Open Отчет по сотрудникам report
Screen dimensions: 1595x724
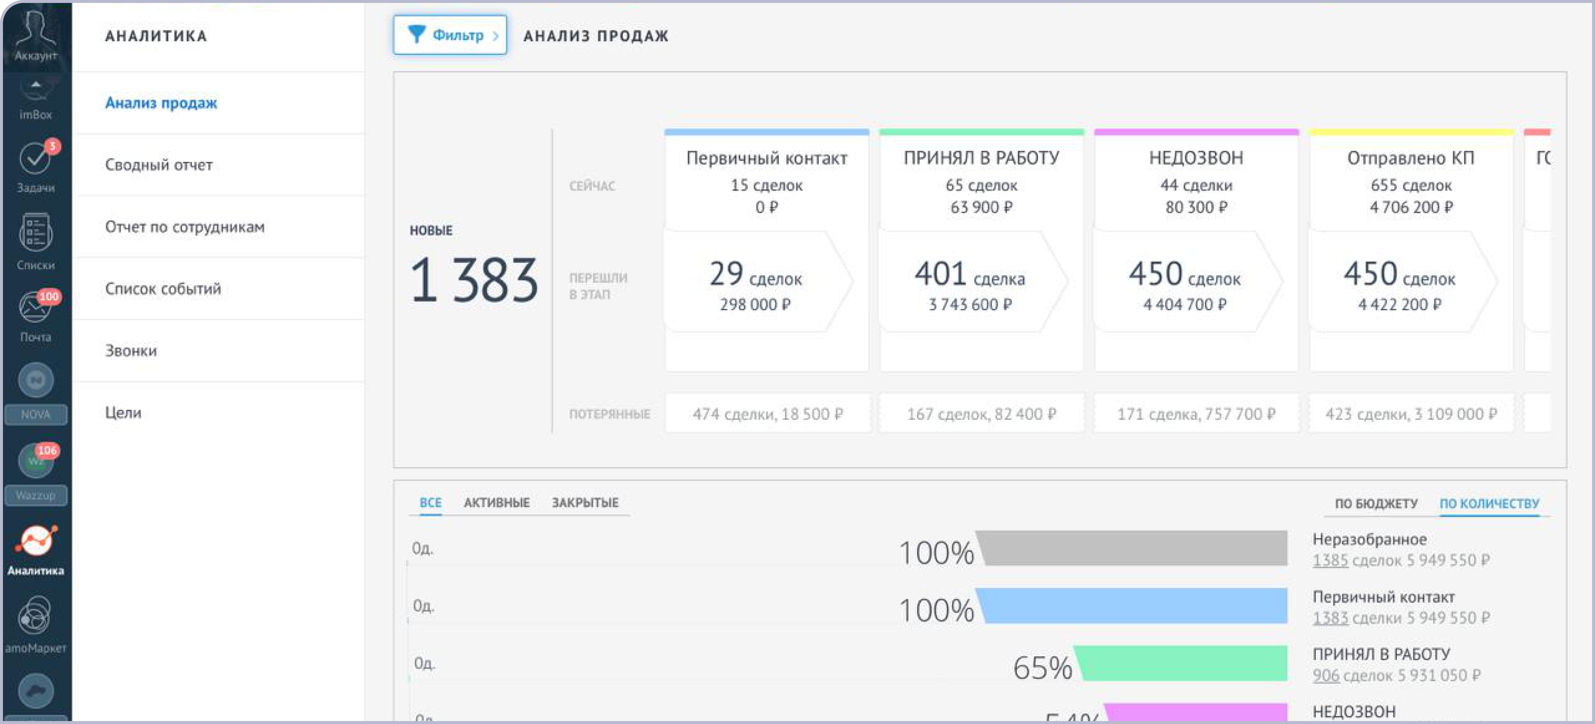(184, 227)
